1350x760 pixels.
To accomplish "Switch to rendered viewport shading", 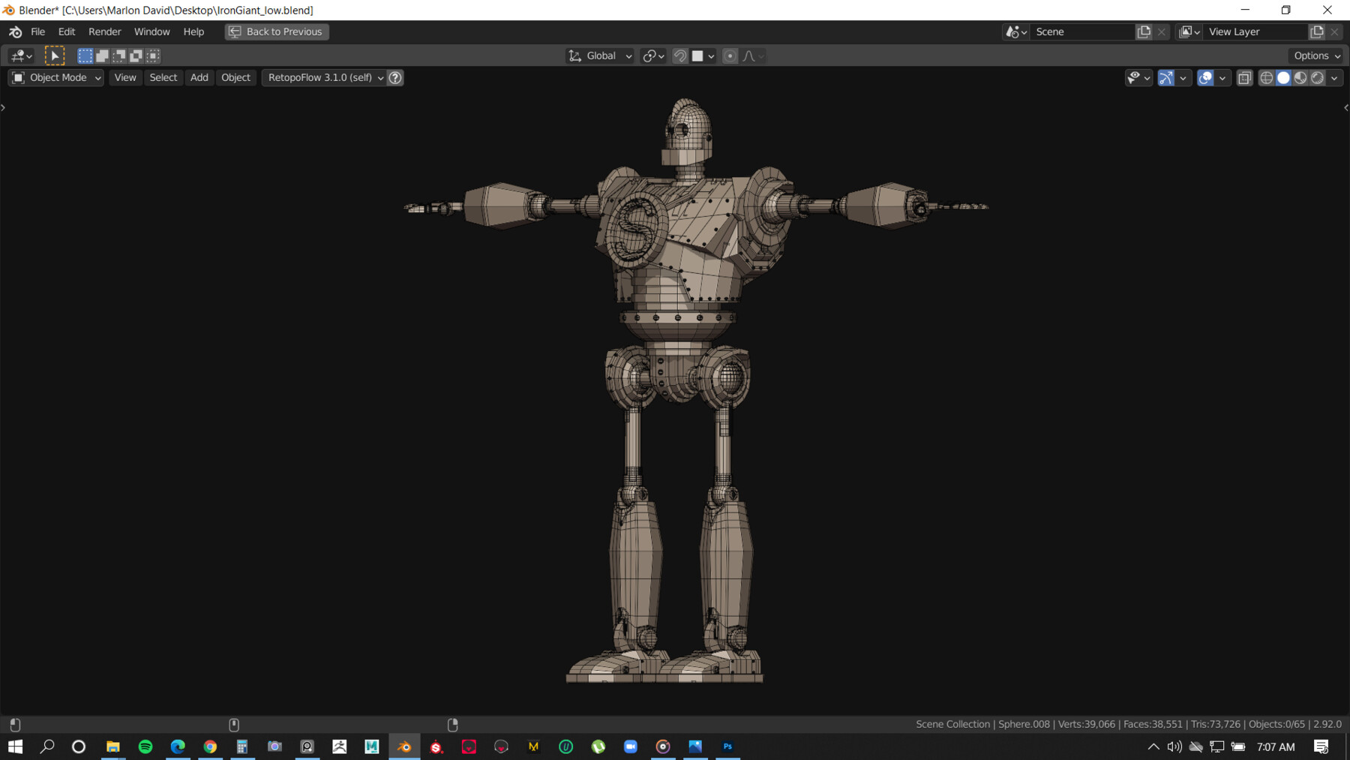I will pos(1318,77).
